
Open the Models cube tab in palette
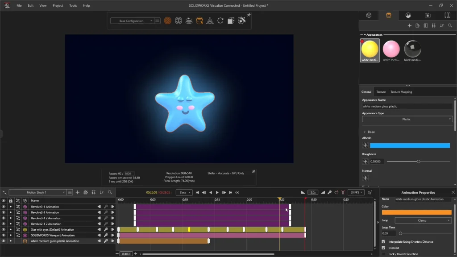pyautogui.click(x=369, y=15)
